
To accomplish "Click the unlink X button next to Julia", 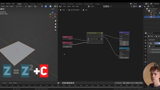I will (x=108, y=6).
